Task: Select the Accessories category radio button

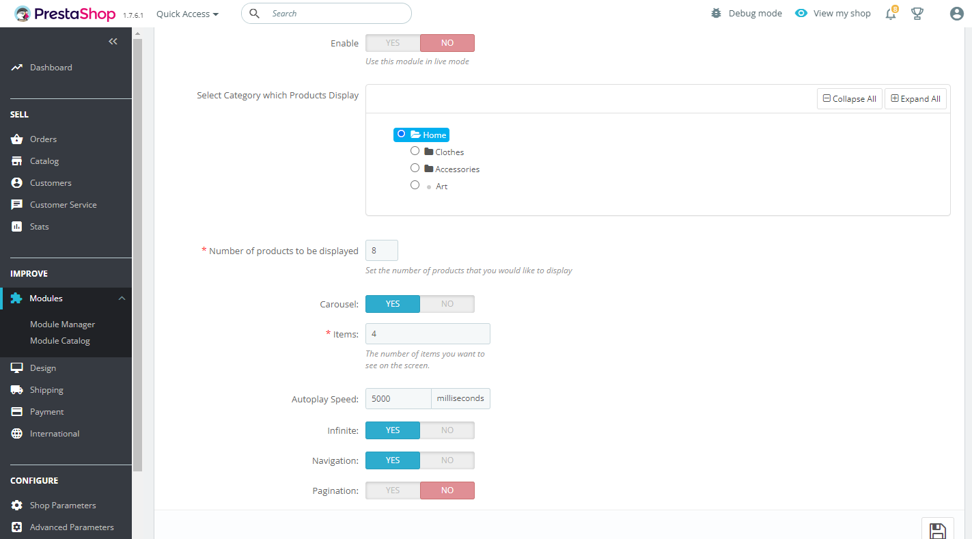Action: coord(415,168)
